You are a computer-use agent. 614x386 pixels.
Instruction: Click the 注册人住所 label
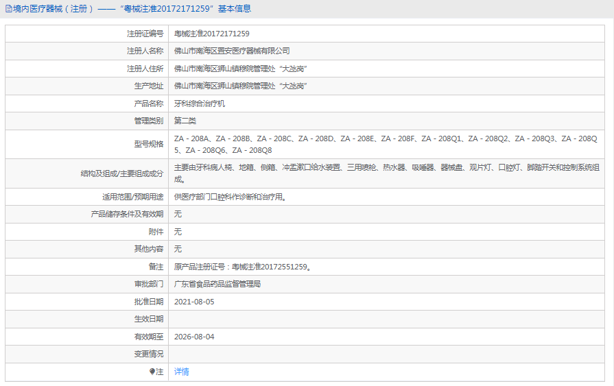(145, 69)
